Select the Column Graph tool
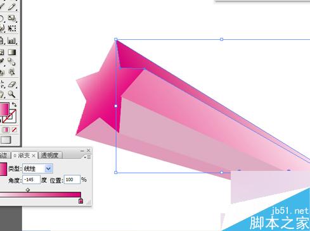Image resolution: width=310 pixels, height=231 pixels. 12,41
